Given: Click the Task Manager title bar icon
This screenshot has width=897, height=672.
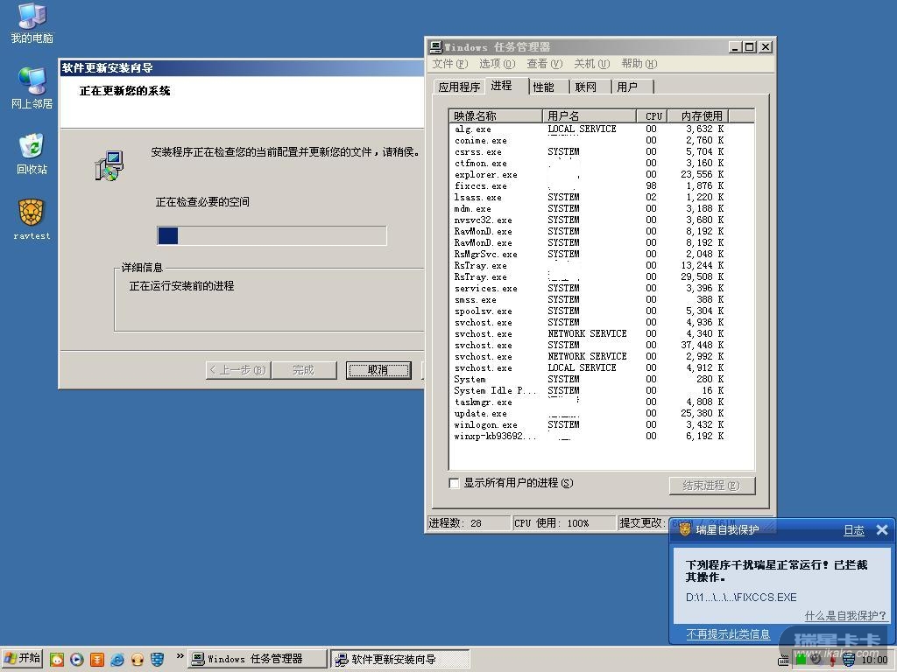Looking at the screenshot, I should point(436,47).
